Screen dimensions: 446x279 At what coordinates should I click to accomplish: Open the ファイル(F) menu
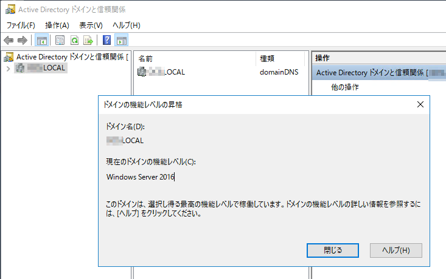tap(21, 25)
